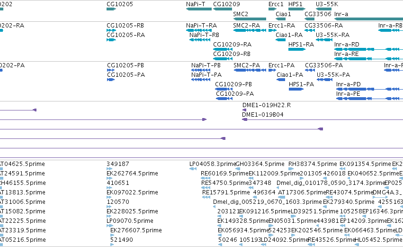Click the SMC2-RA transcript label

coord(246,26)
